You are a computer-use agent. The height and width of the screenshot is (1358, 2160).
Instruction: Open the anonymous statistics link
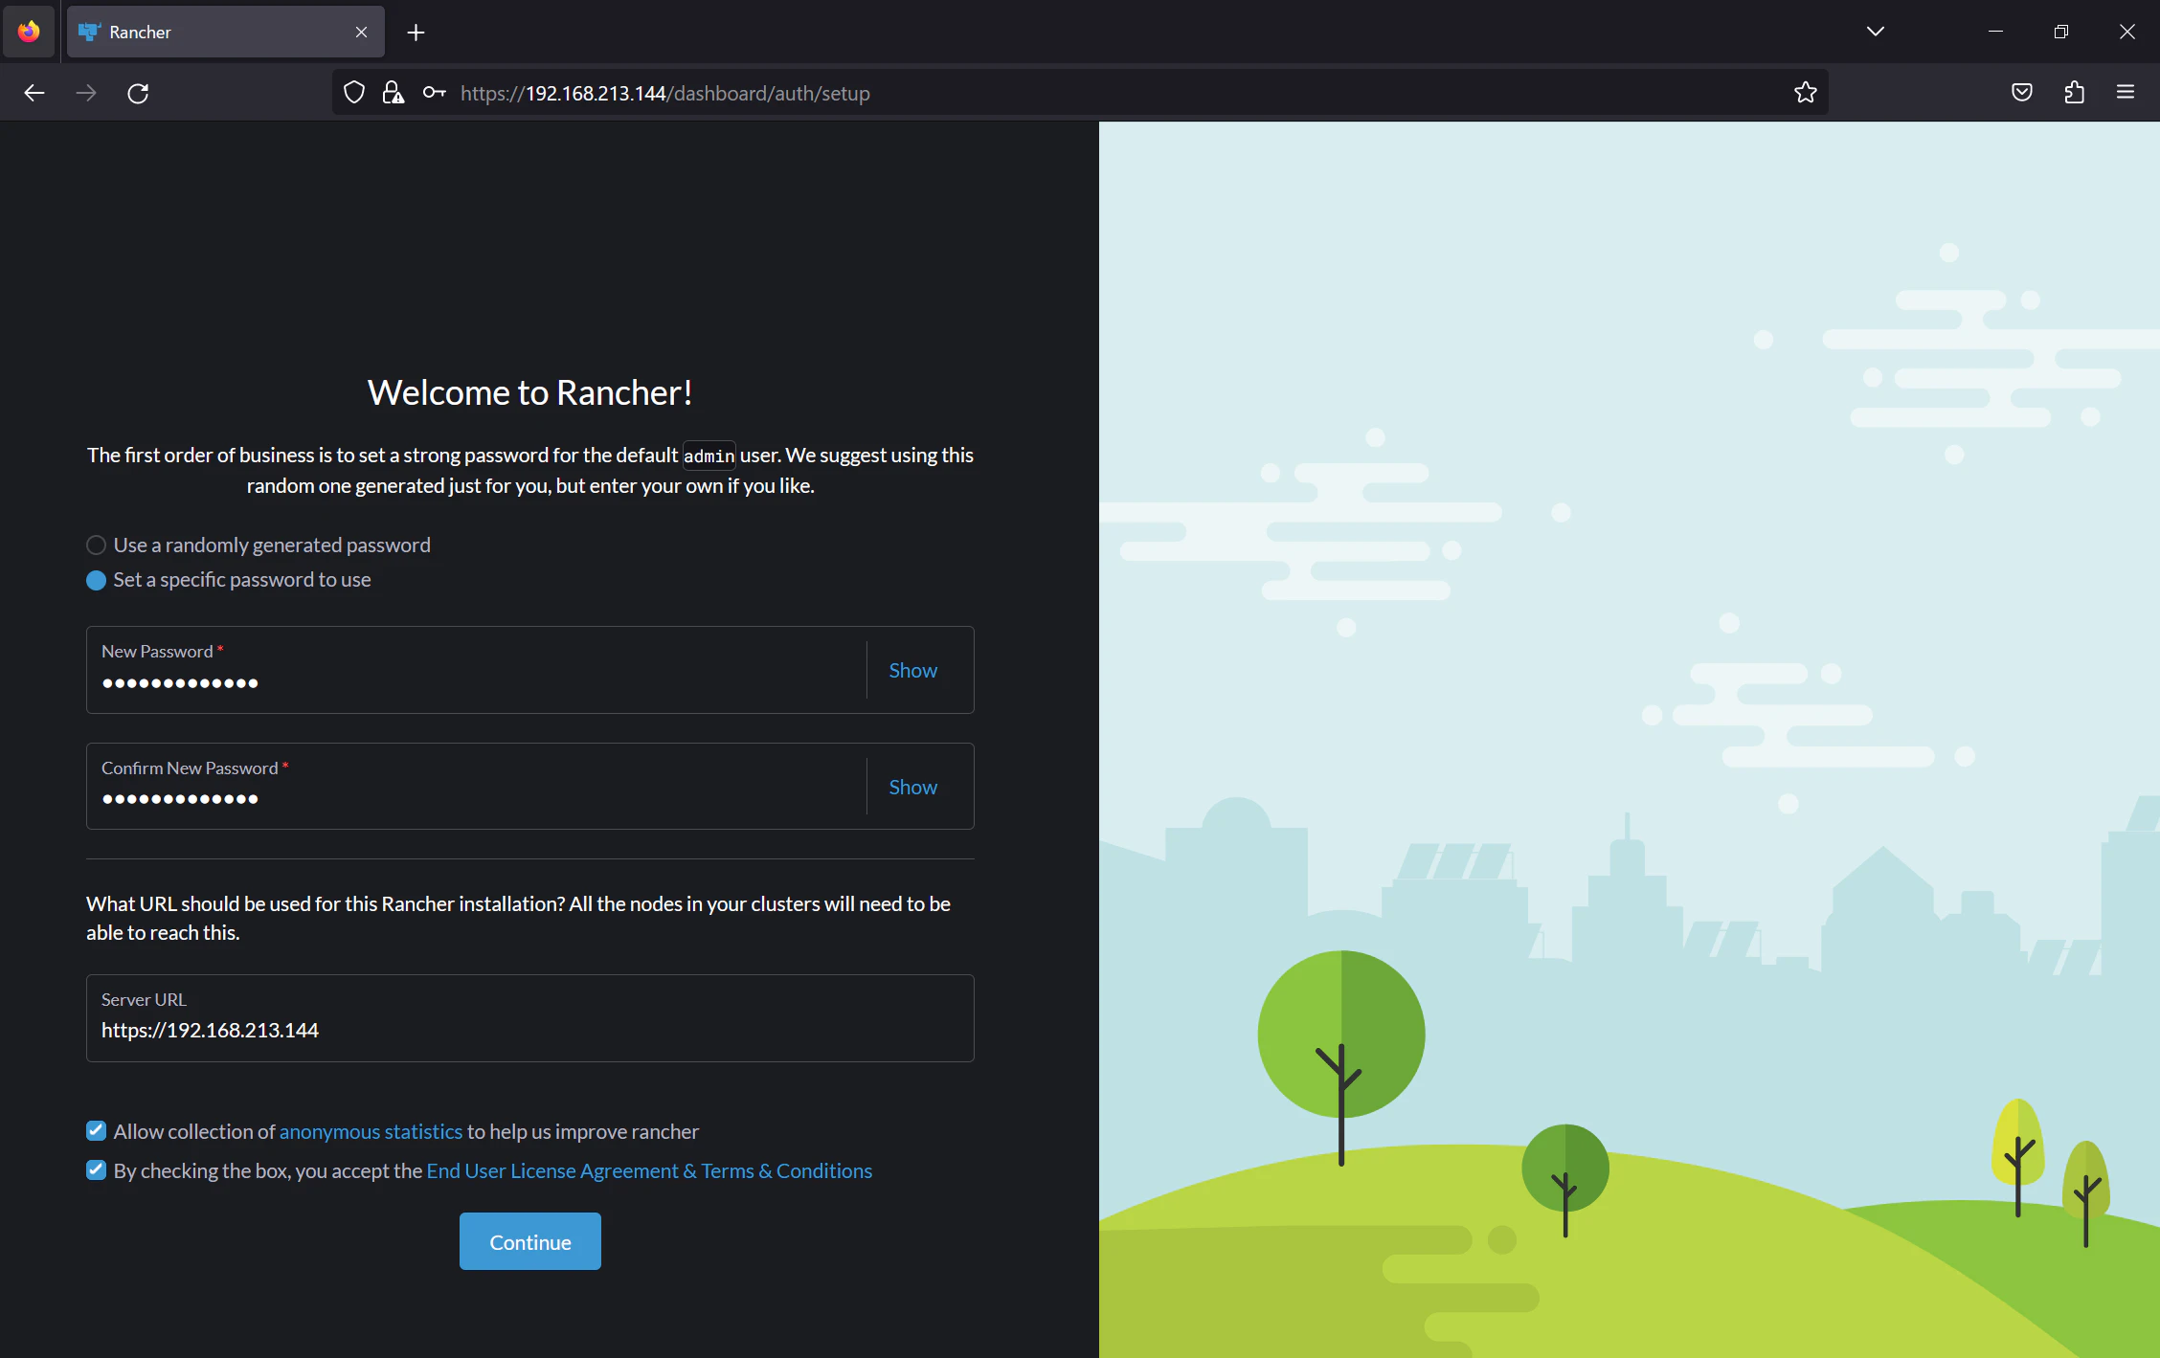coord(371,1131)
